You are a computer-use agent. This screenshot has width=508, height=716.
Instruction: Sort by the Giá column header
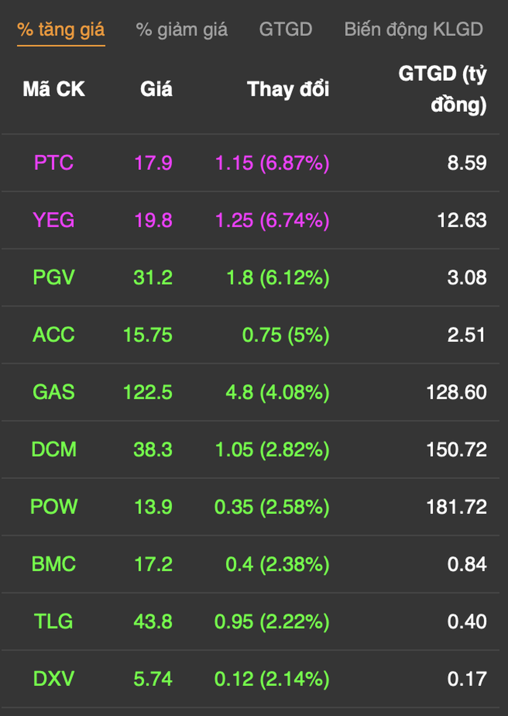coord(156,89)
